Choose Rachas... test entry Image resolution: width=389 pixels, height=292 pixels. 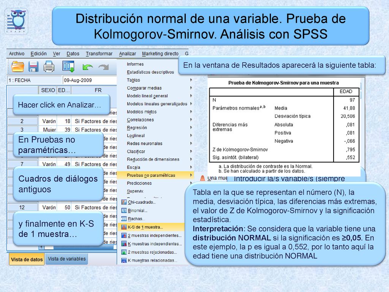pyautogui.click(x=136, y=219)
